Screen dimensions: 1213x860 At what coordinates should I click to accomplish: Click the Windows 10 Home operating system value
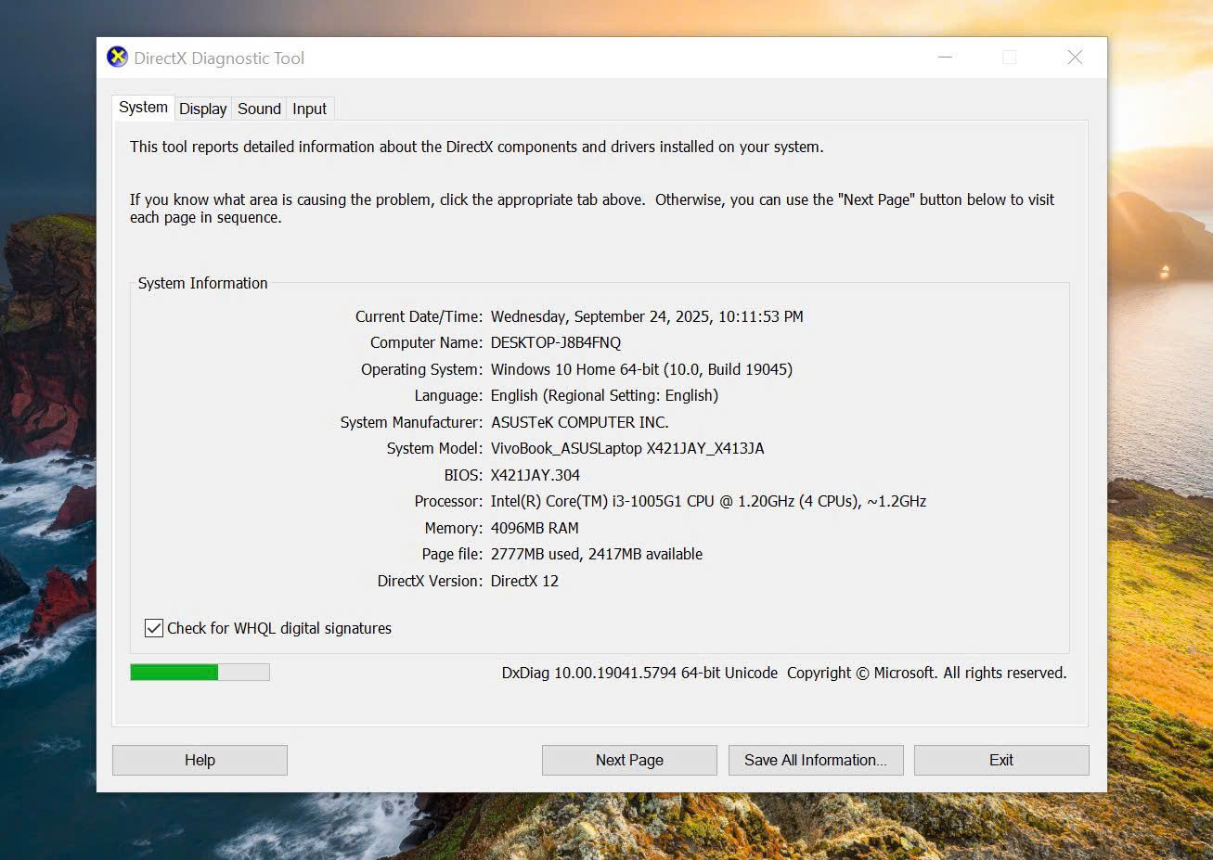(640, 369)
